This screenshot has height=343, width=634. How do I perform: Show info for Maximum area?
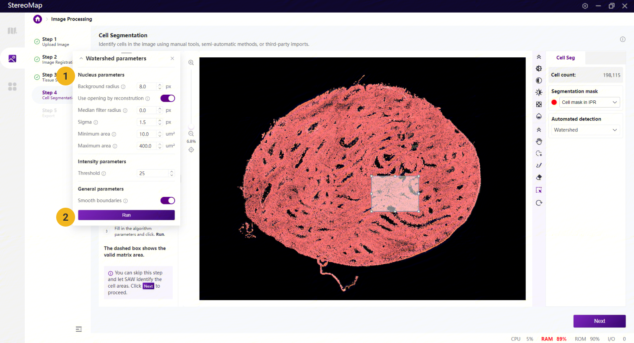(x=115, y=146)
